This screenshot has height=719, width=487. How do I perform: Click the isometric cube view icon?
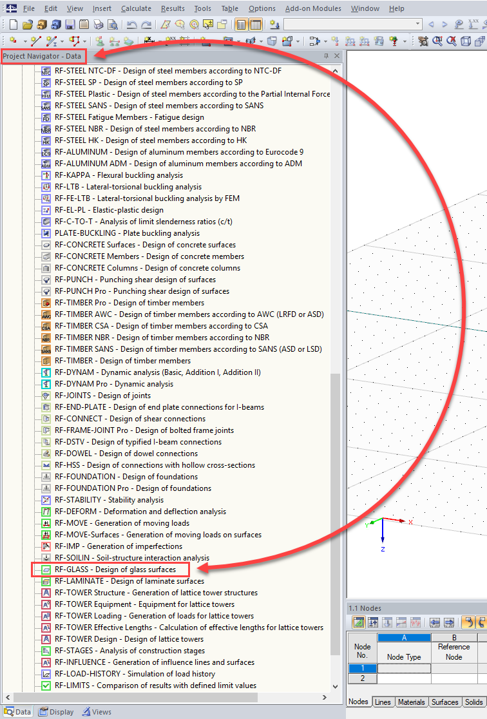pos(466,41)
